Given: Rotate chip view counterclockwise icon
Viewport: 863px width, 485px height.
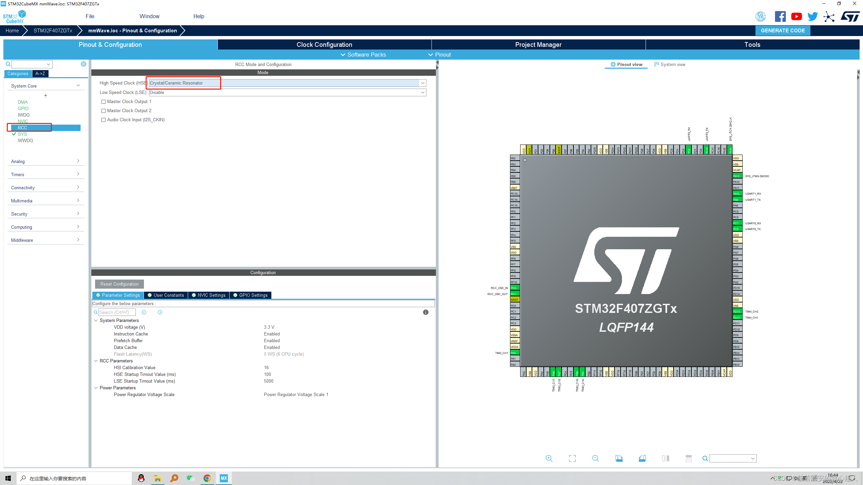Looking at the screenshot, I should coord(642,458).
